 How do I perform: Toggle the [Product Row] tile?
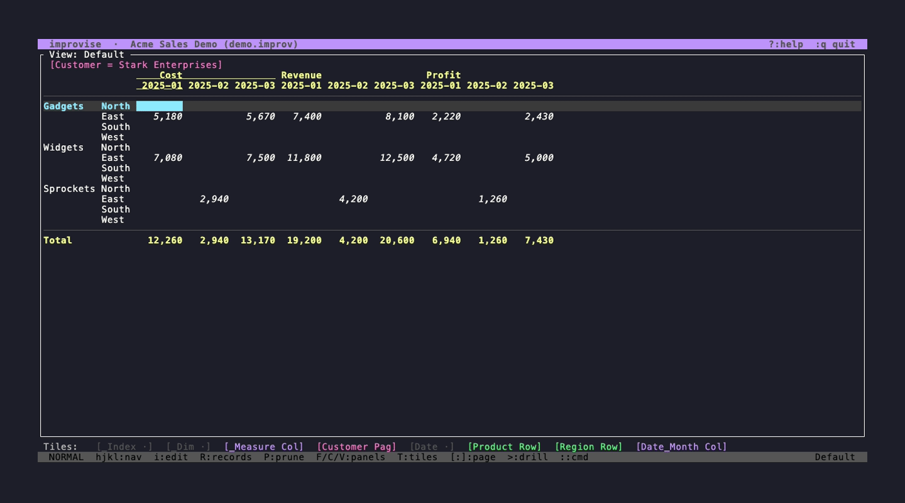(x=504, y=447)
